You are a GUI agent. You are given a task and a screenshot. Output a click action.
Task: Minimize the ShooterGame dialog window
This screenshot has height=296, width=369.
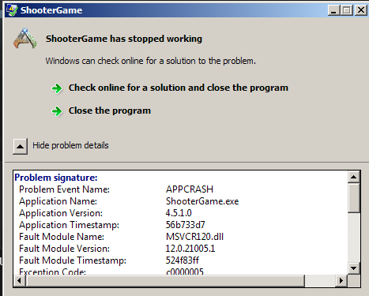[x=333, y=10]
